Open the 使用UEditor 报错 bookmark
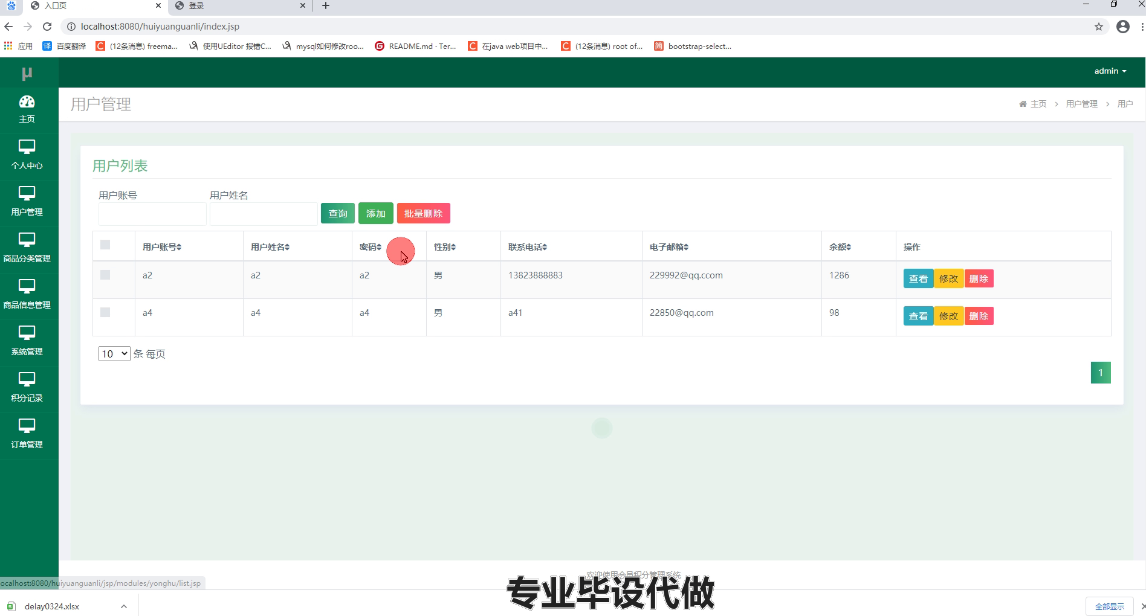Viewport: 1146px width, 616px height. point(230,46)
